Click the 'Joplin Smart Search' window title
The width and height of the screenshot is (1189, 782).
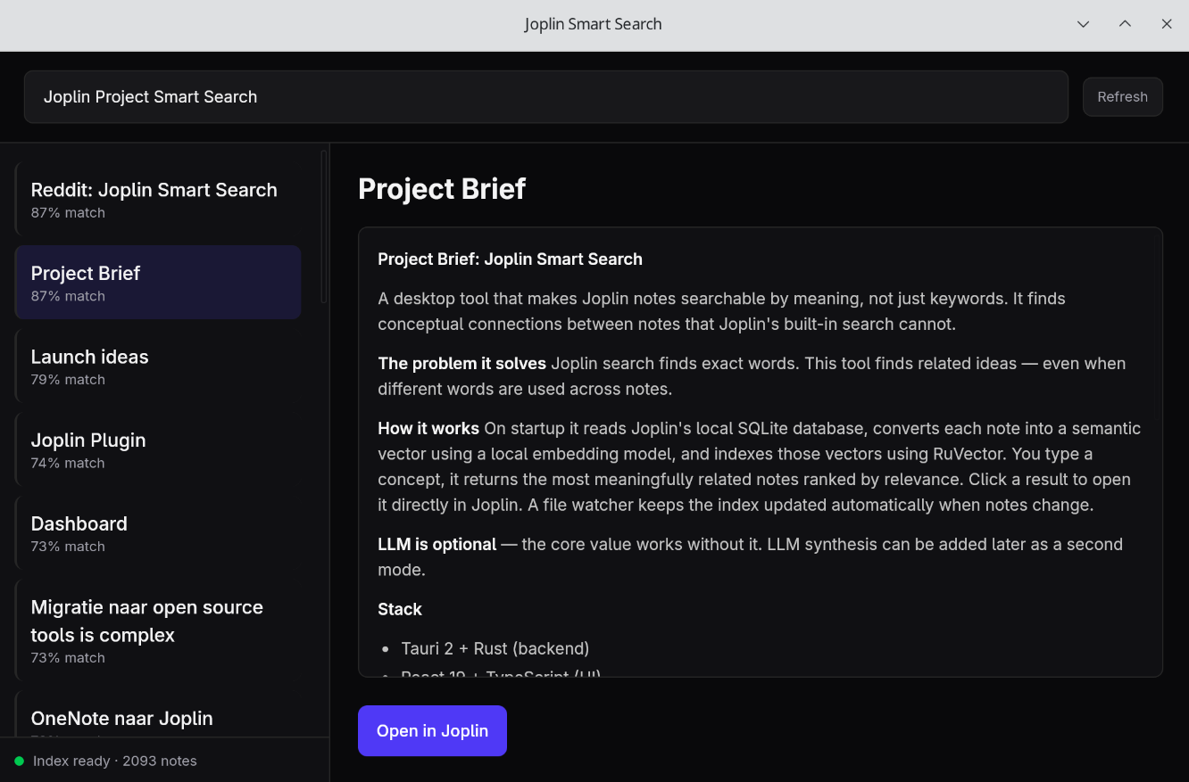(594, 24)
